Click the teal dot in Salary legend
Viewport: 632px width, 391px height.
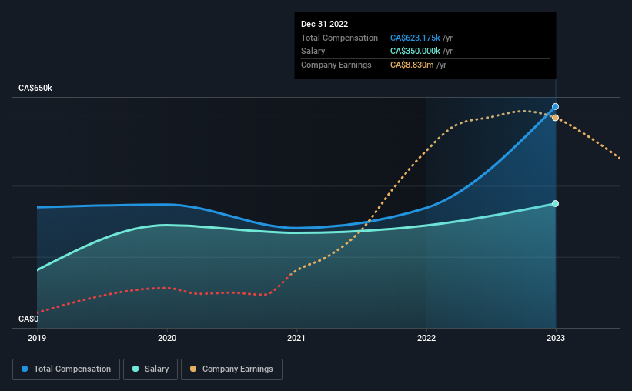(135, 369)
